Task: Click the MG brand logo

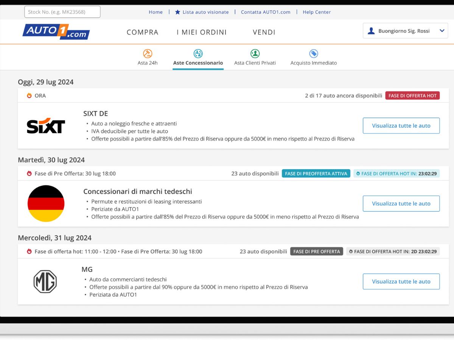Action: coord(45,281)
